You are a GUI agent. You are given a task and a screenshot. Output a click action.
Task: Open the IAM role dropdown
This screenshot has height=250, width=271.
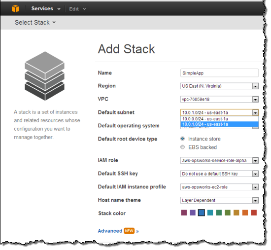[219, 160]
